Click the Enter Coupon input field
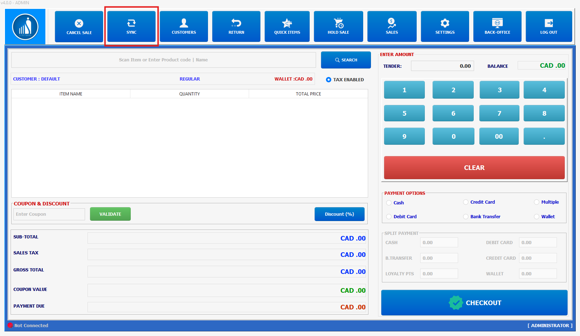The image size is (580, 336). pyautogui.click(x=49, y=214)
